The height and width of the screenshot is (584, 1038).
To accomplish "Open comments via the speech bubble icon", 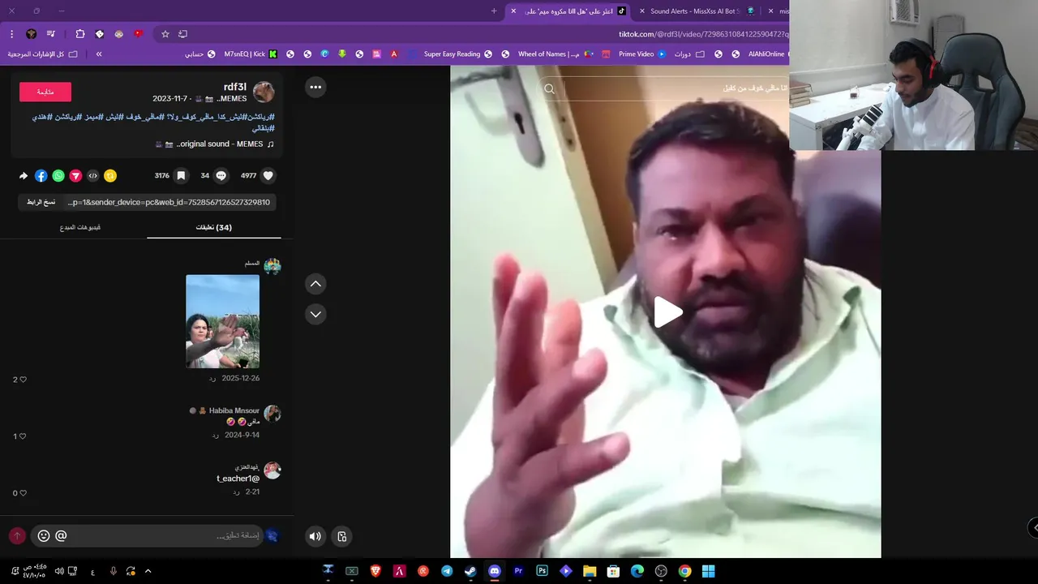I will (x=221, y=175).
